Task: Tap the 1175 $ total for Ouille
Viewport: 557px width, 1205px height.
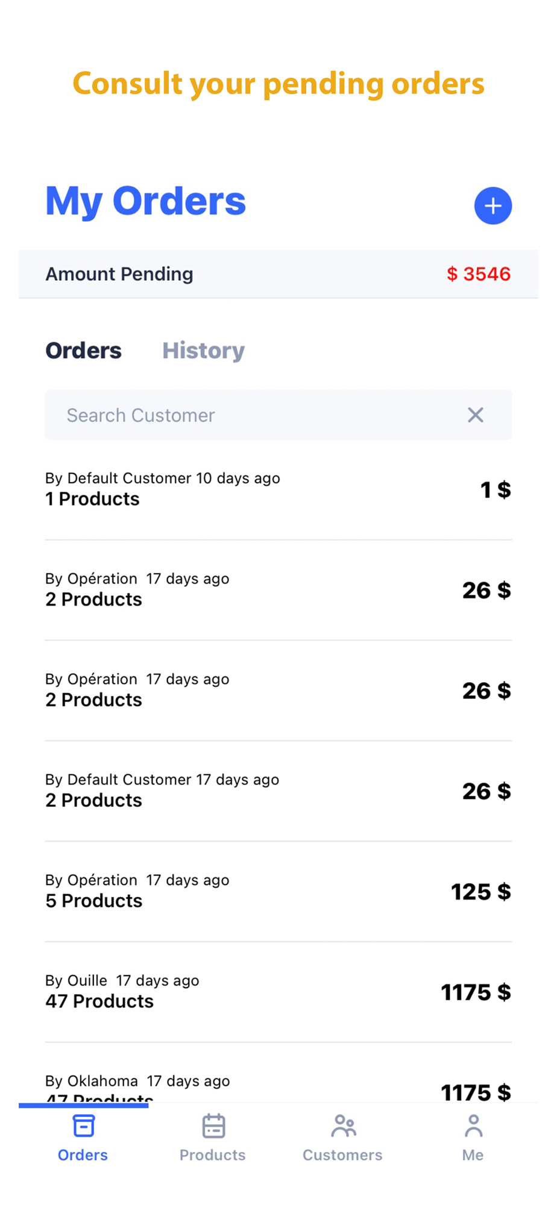Action: [x=476, y=992]
